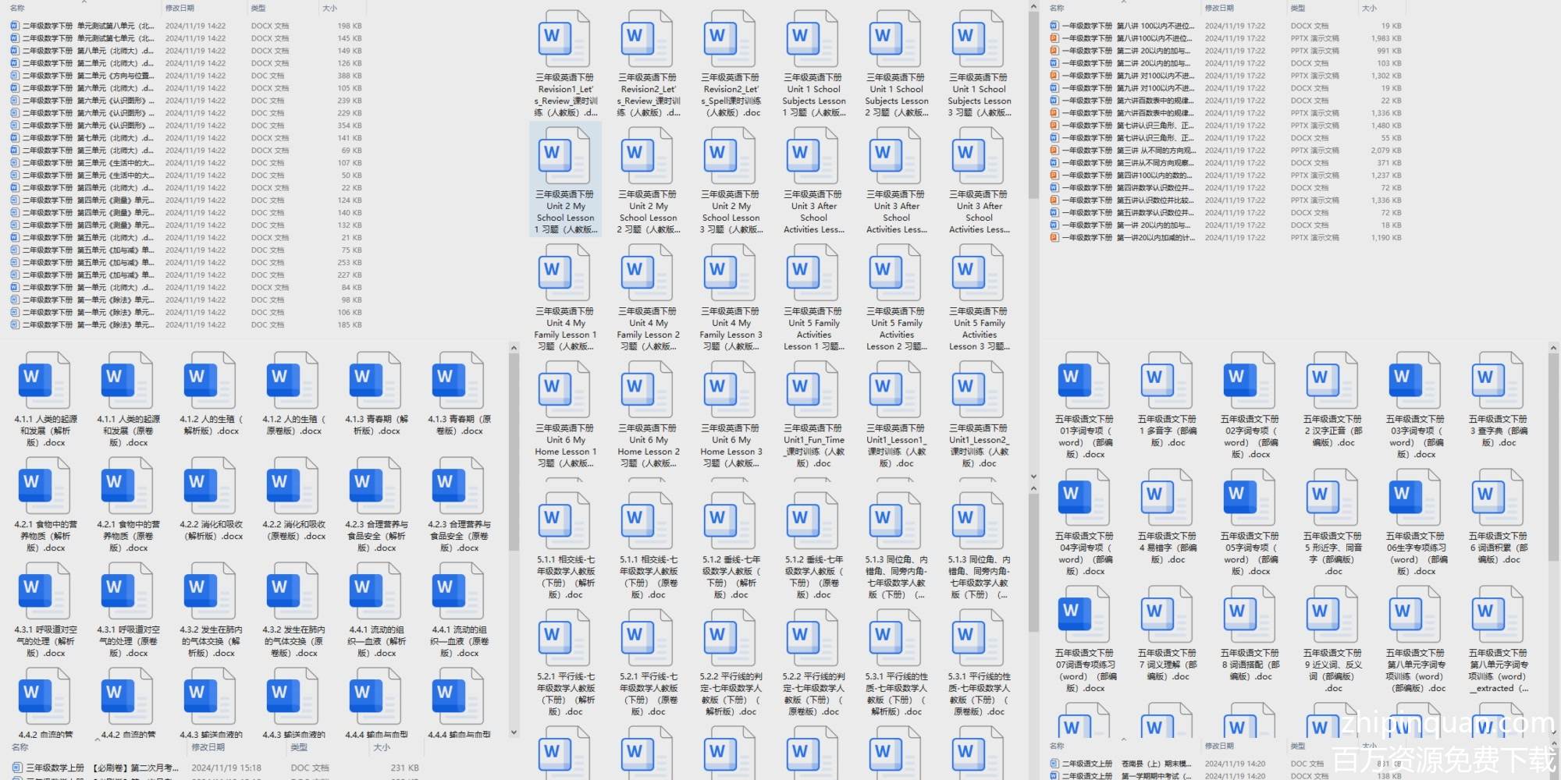Select row 二年级数学下册 第二单元《方向与位置 388 KB
Image resolution: width=1561 pixels, height=780 pixels.
[x=187, y=76]
